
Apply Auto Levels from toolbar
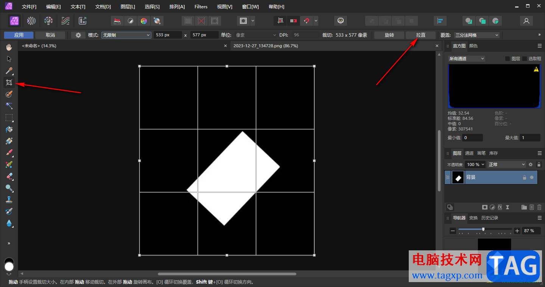(x=117, y=21)
